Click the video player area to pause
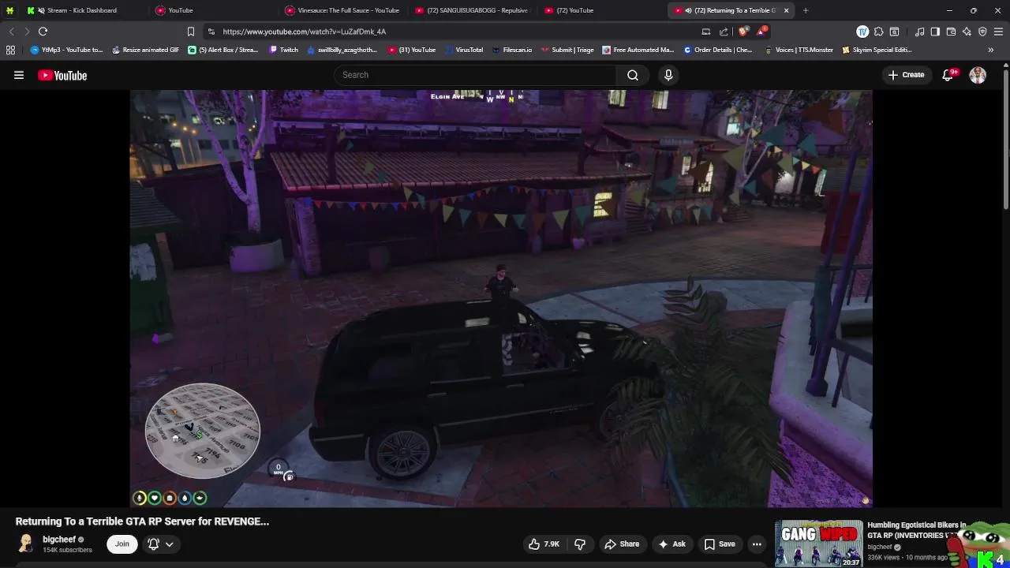The width and height of the screenshot is (1010, 568). coord(501,298)
